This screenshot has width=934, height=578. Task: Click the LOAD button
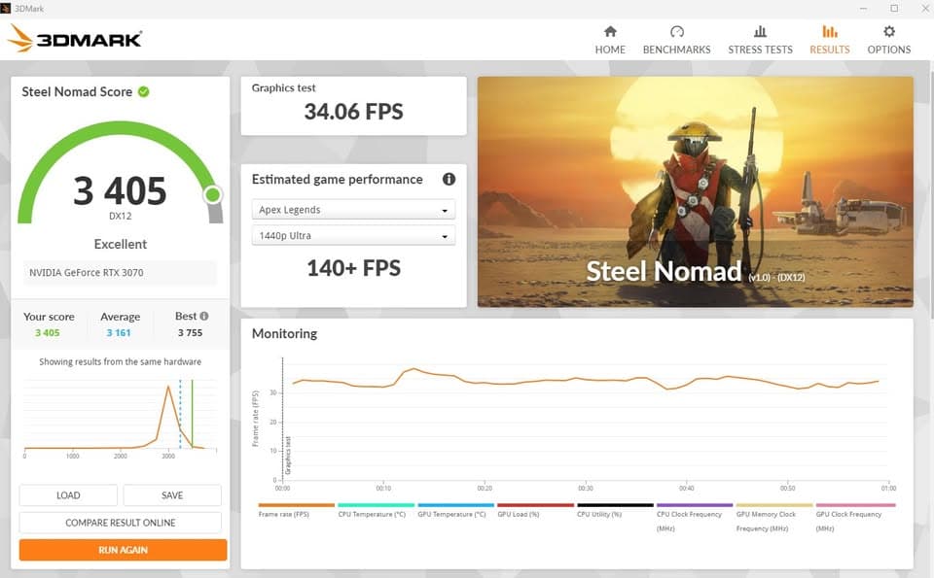coord(68,495)
